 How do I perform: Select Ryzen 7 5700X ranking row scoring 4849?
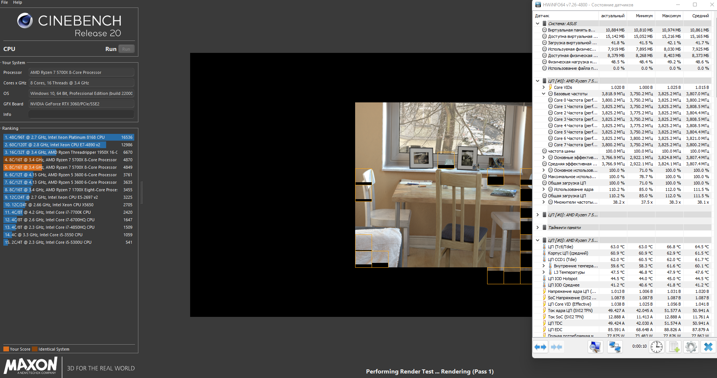(x=69, y=167)
